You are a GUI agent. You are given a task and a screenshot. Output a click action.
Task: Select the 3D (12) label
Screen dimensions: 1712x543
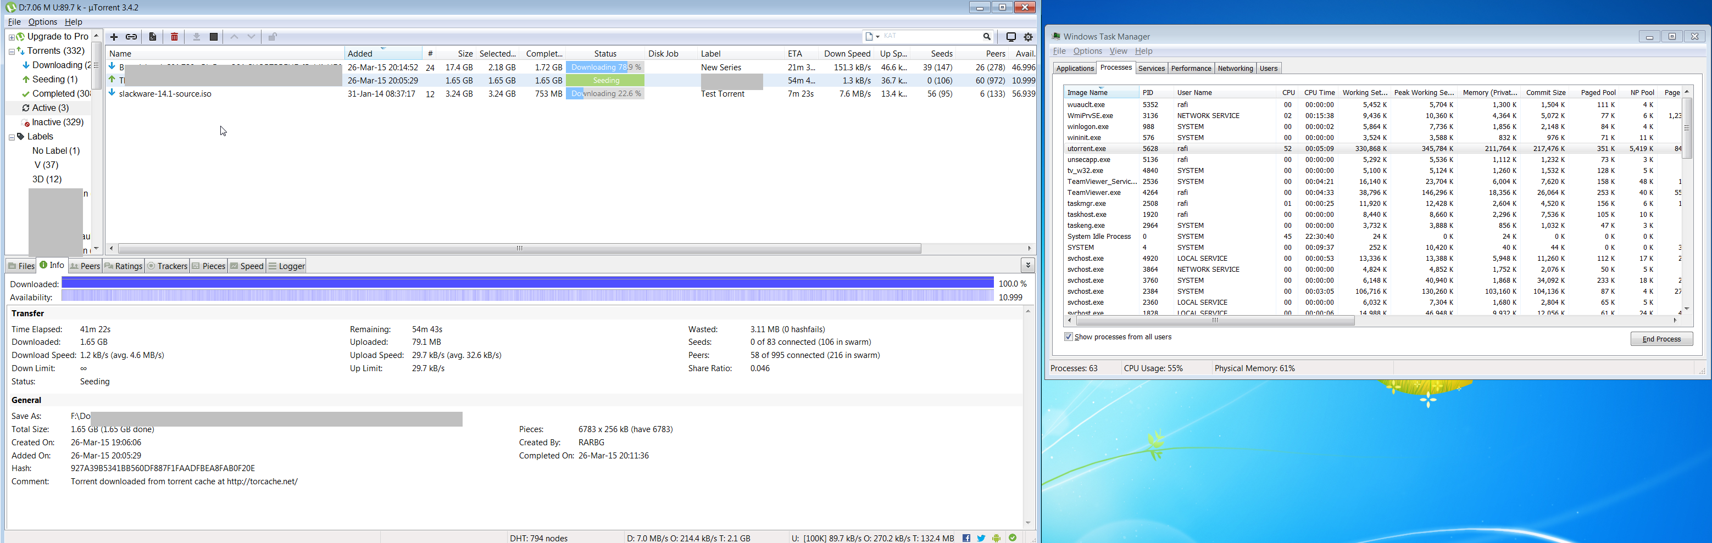pyautogui.click(x=47, y=179)
